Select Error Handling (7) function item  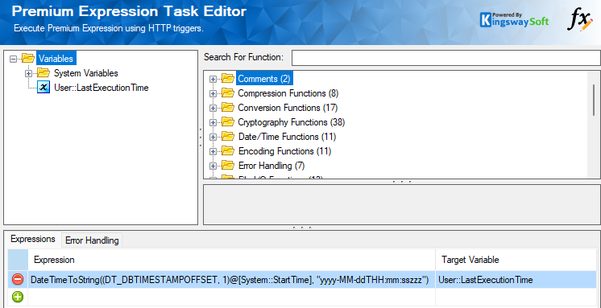(271, 166)
